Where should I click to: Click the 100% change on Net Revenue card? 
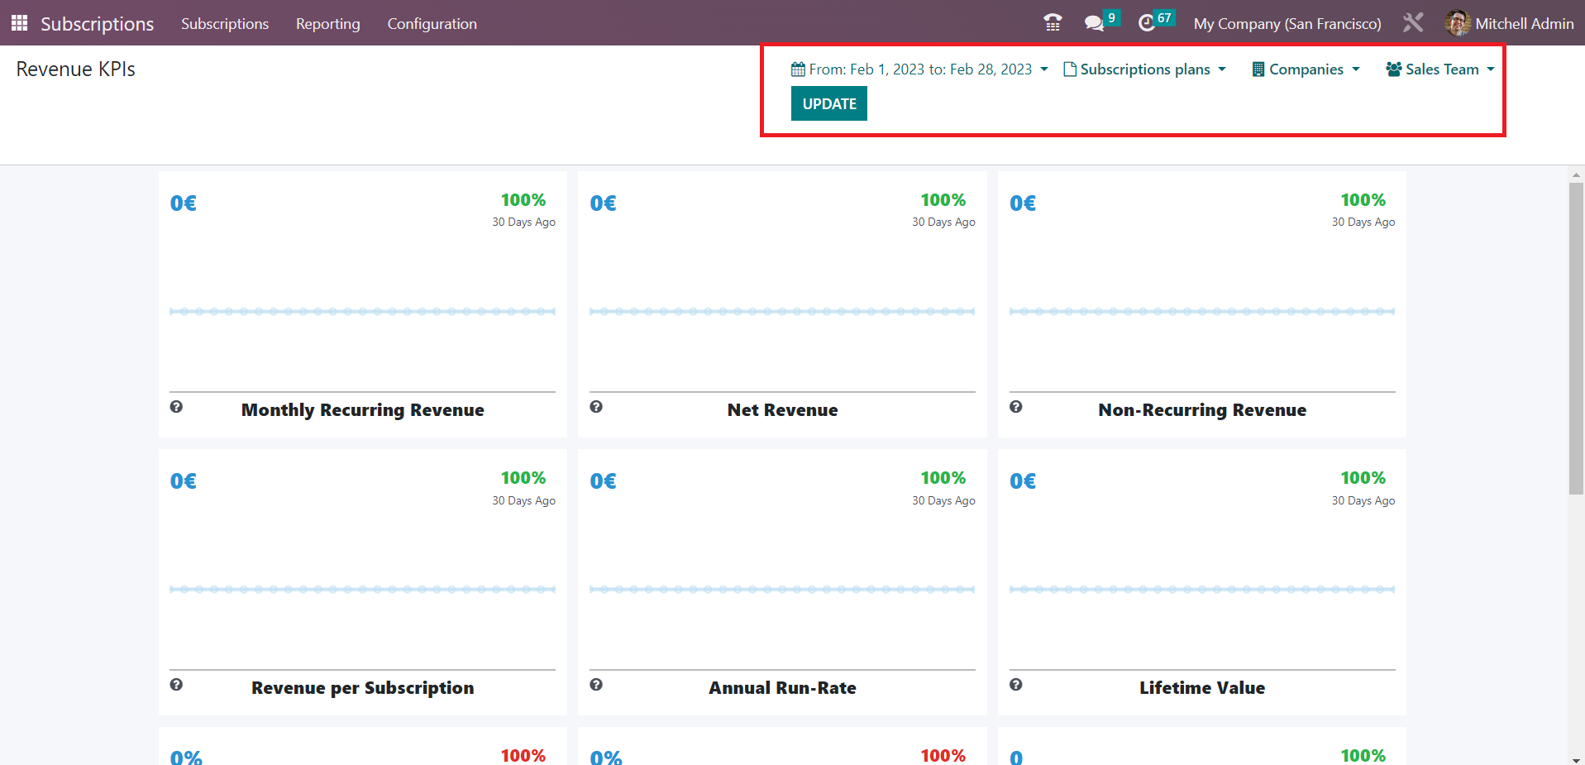(943, 200)
